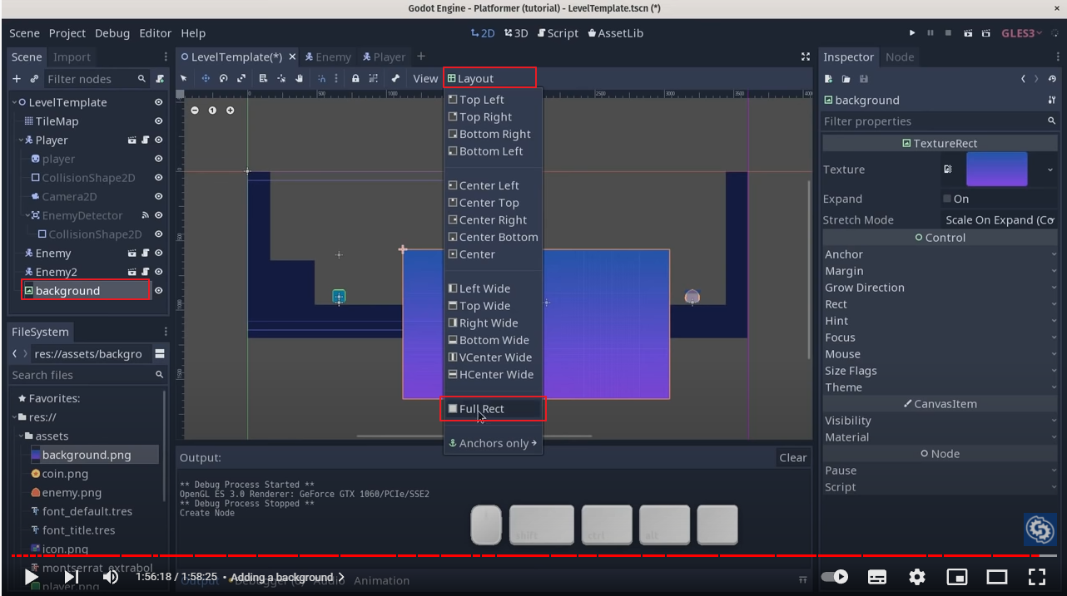Lock the selected node with padlock icon
The width and height of the screenshot is (1067, 596).
pyautogui.click(x=355, y=78)
